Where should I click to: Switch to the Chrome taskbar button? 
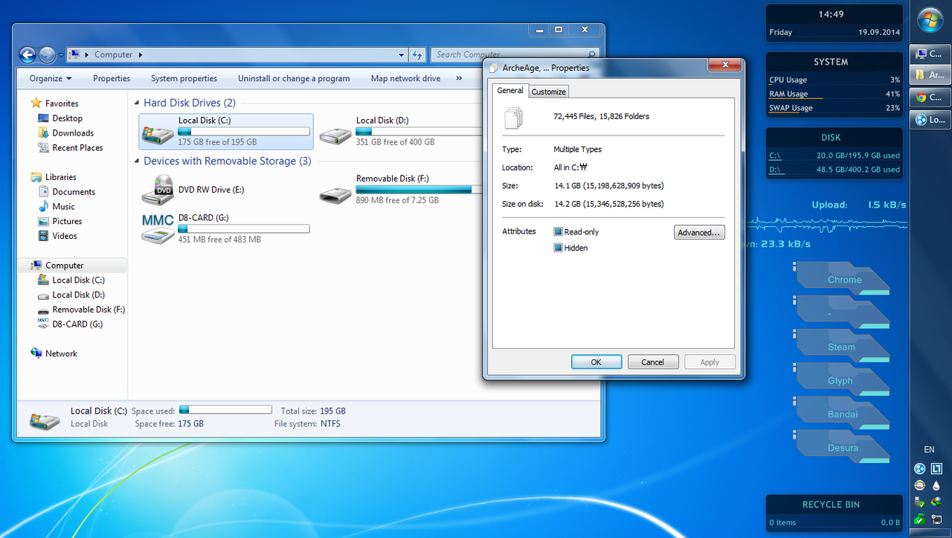tap(930, 97)
